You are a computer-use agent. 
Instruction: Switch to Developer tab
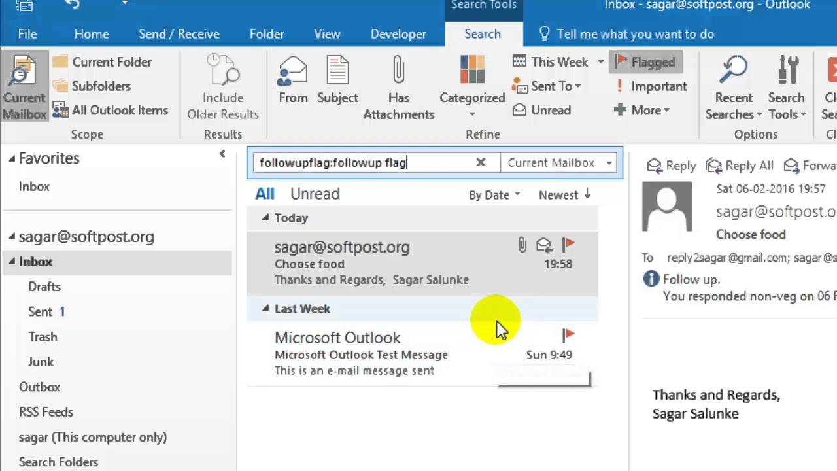tap(398, 34)
